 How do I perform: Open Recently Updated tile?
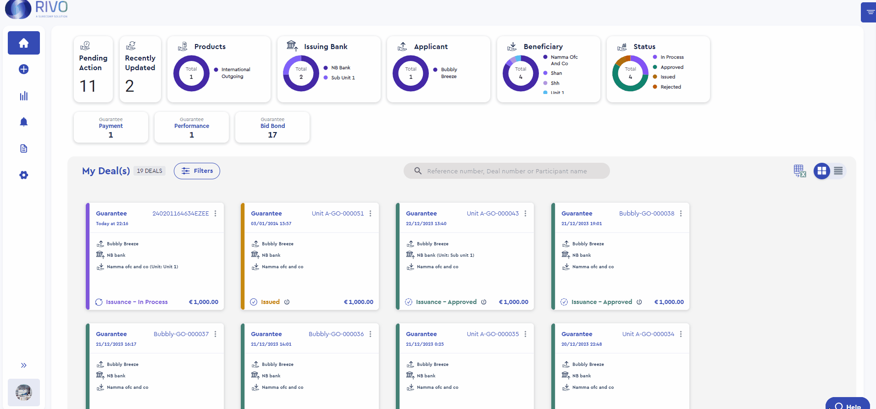pyautogui.click(x=140, y=69)
